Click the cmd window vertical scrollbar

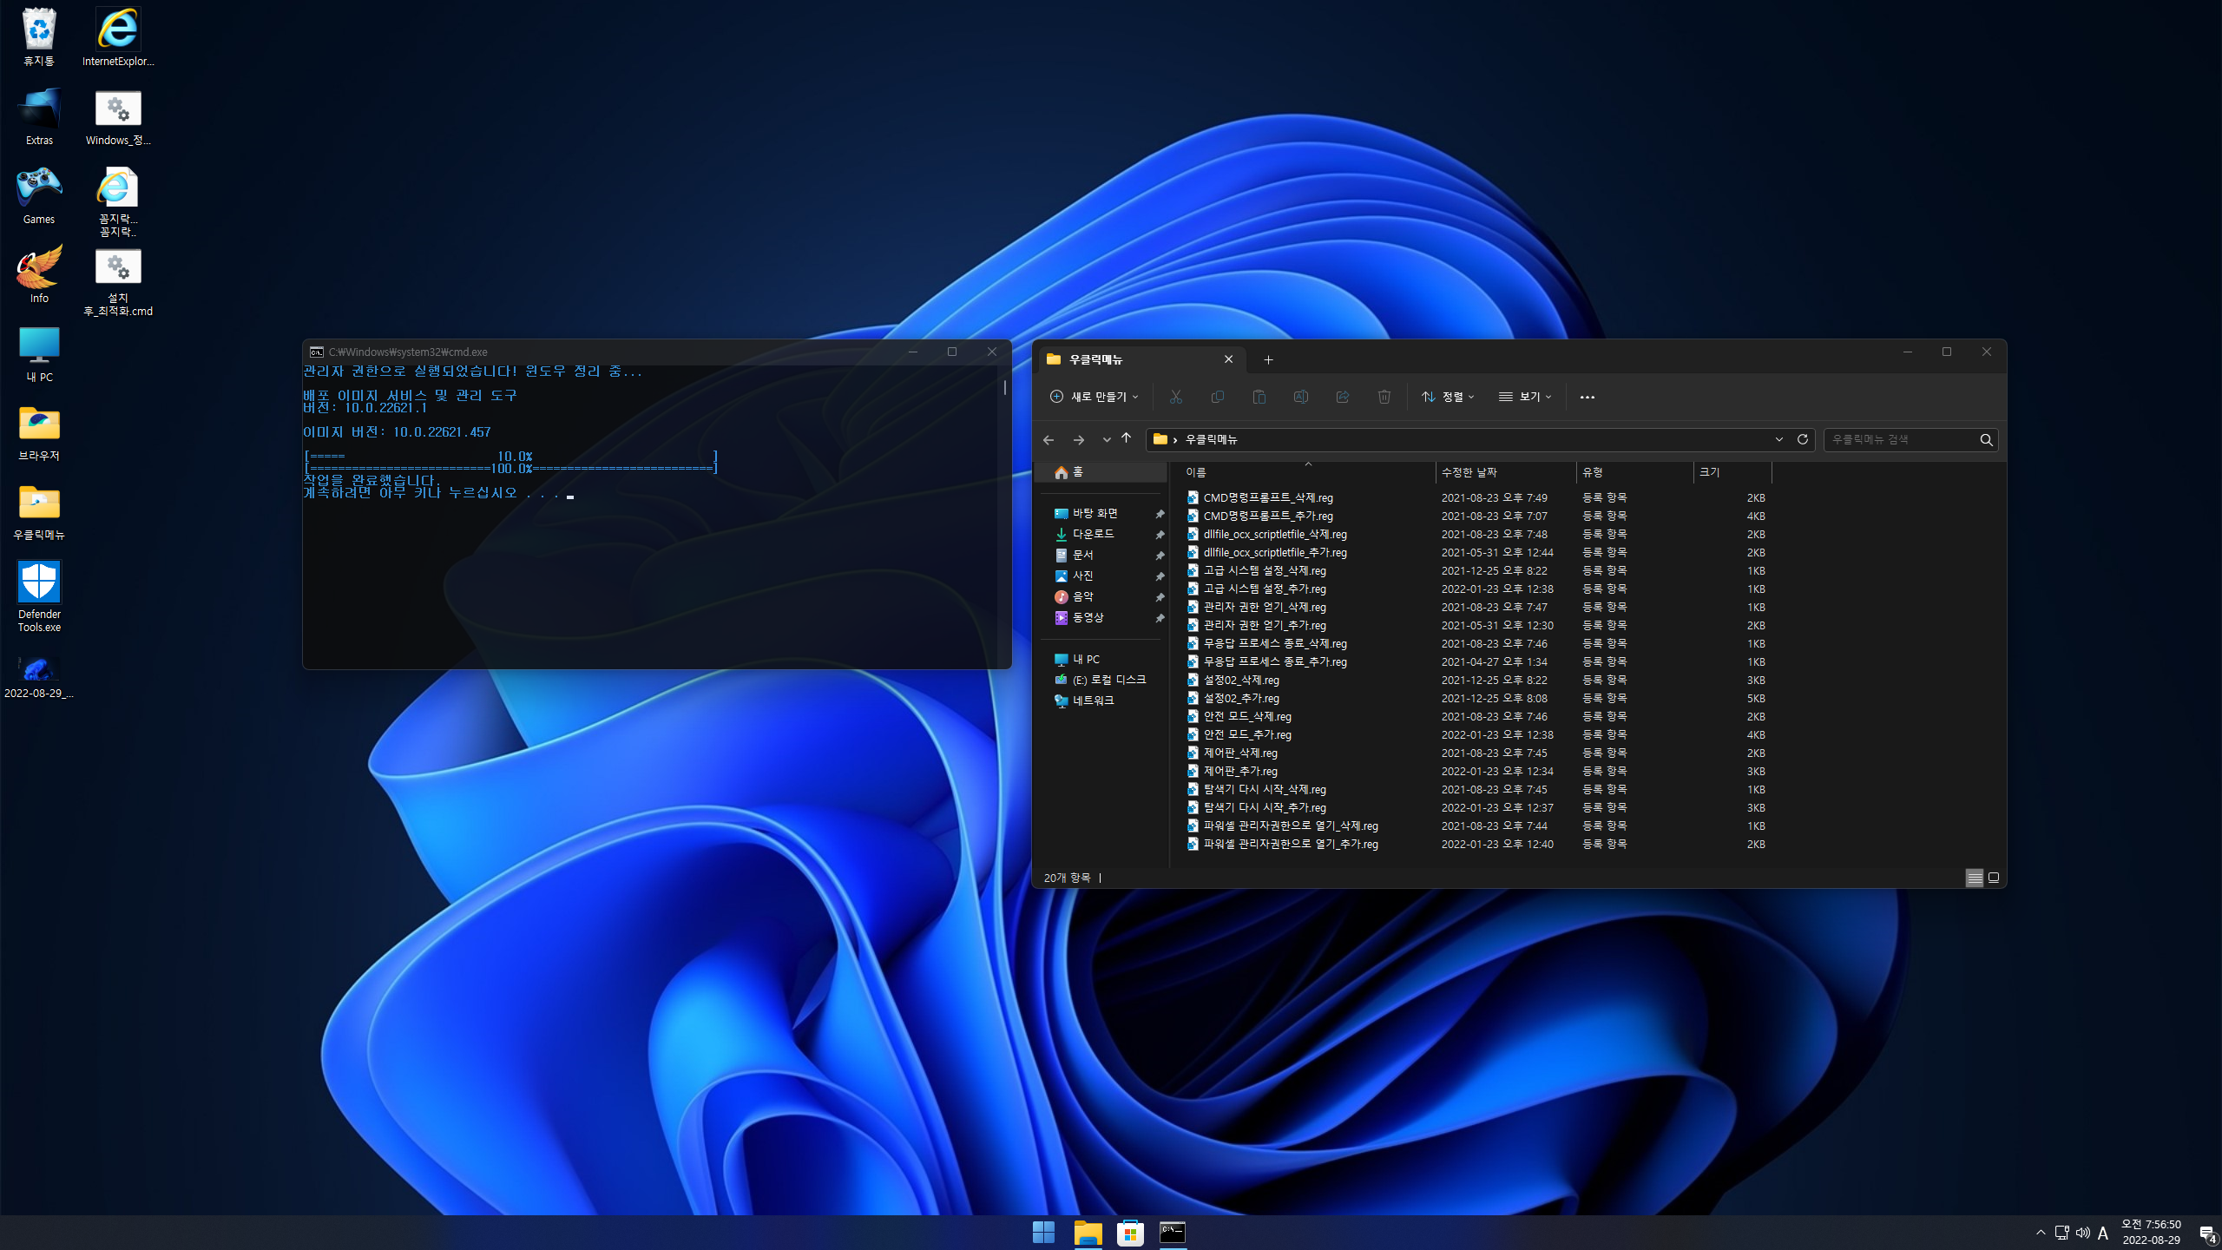[x=1005, y=388]
